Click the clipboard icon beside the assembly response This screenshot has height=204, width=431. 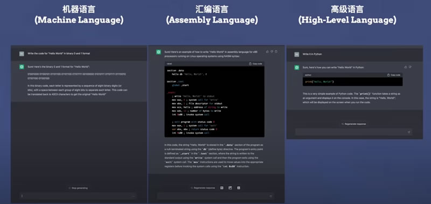coord(276,51)
